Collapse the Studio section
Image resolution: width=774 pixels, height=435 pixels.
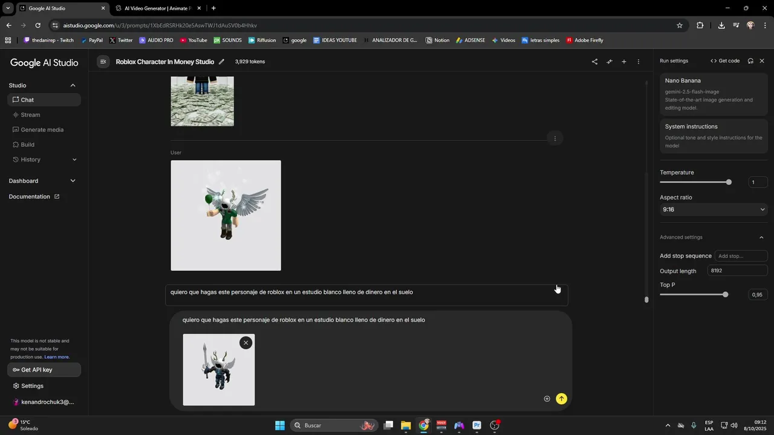[73, 85]
